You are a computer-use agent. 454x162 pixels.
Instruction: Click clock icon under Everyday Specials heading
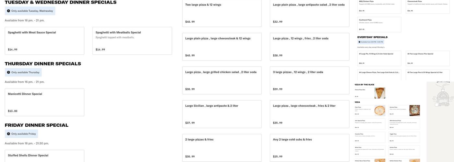(x=359, y=42)
